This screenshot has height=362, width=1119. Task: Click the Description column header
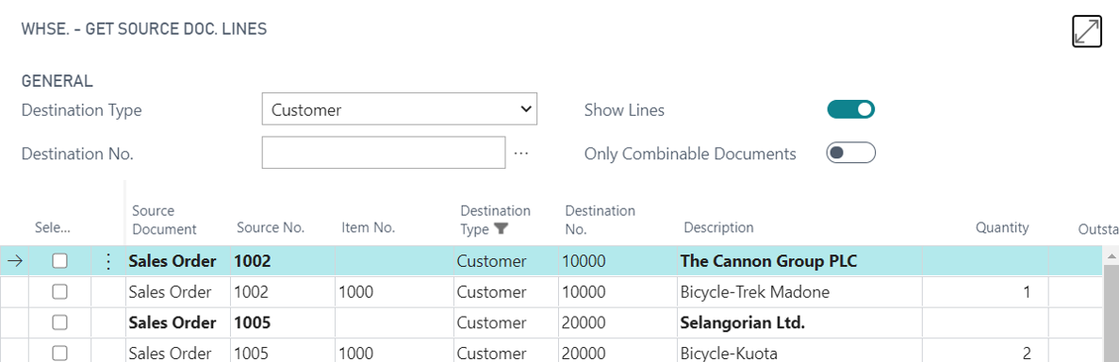click(718, 228)
